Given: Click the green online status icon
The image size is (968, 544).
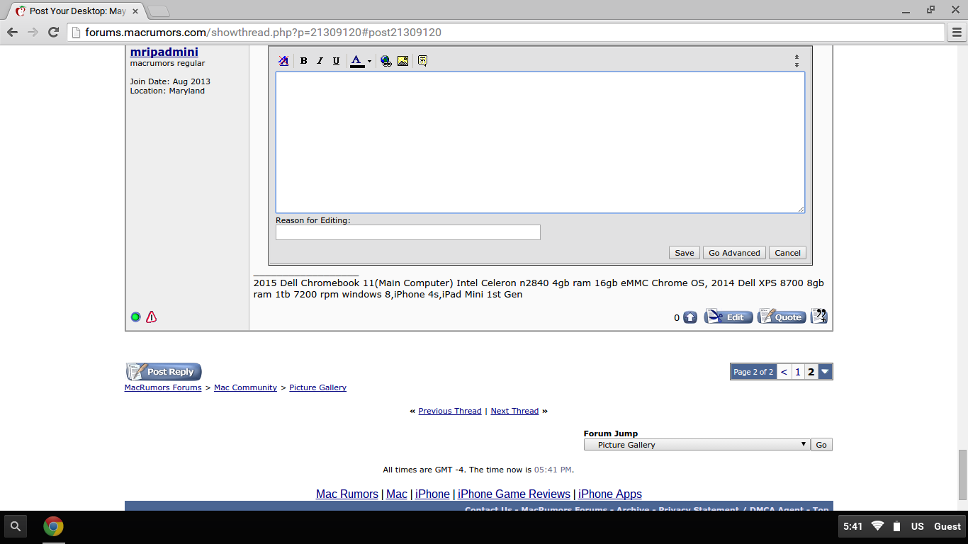Looking at the screenshot, I should click(x=135, y=317).
